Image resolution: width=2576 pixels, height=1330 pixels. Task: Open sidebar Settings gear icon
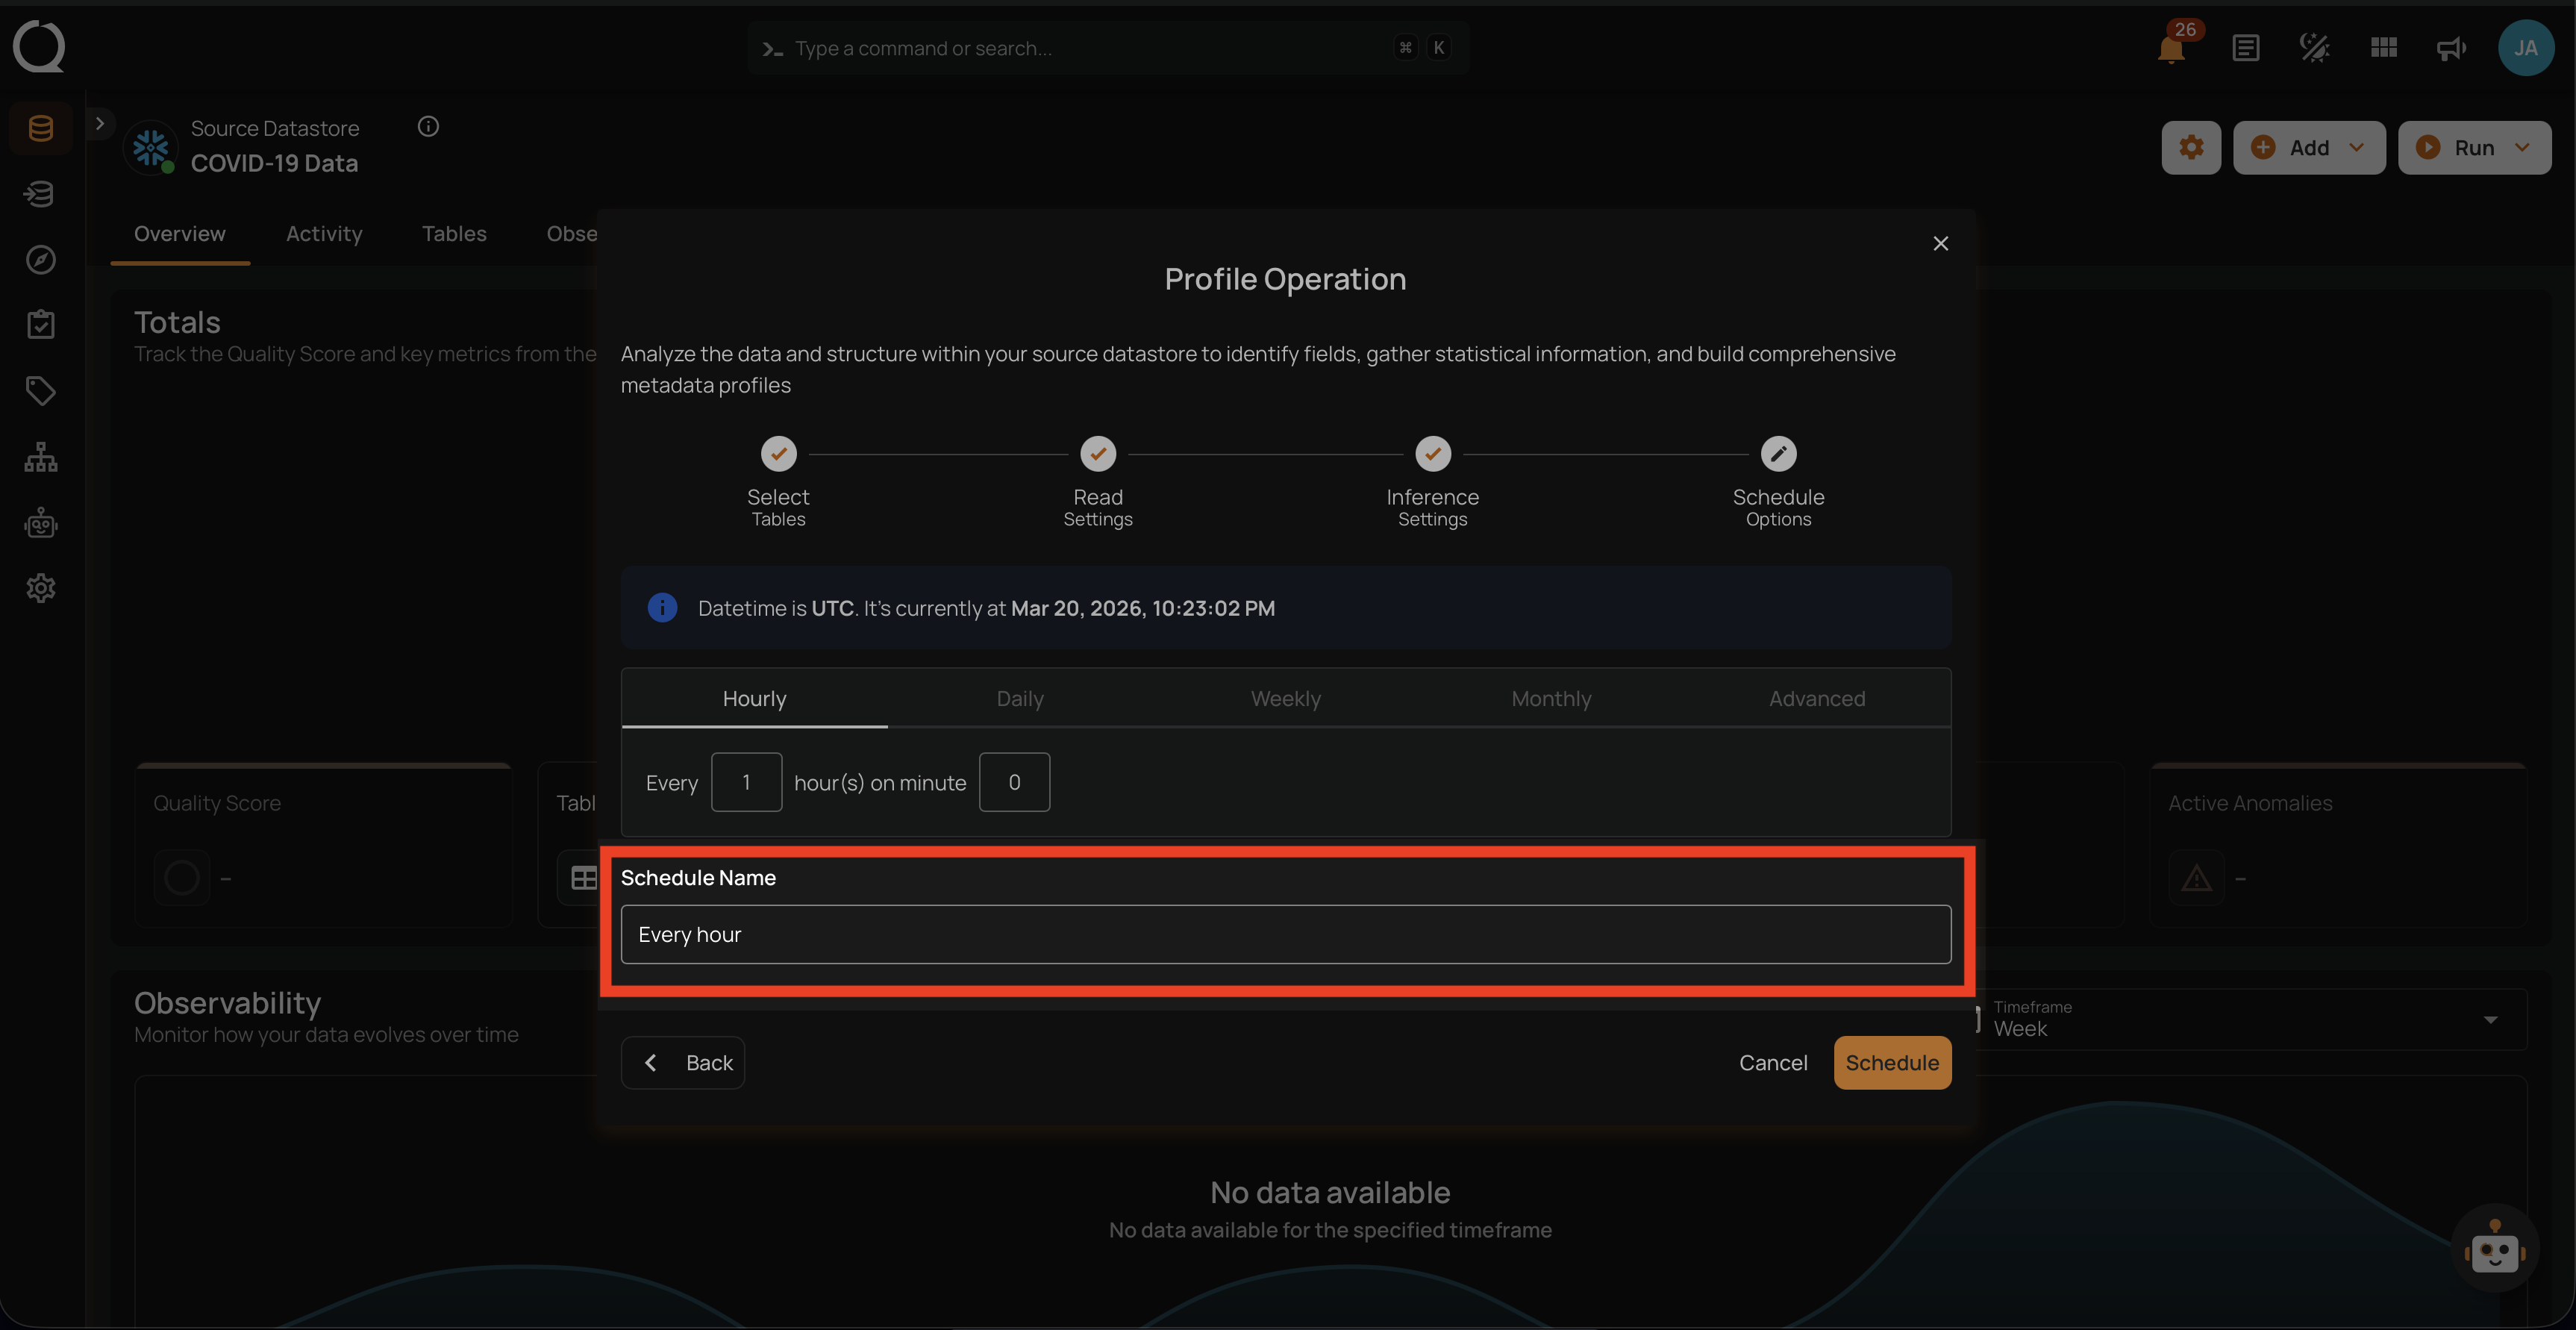[x=40, y=587]
